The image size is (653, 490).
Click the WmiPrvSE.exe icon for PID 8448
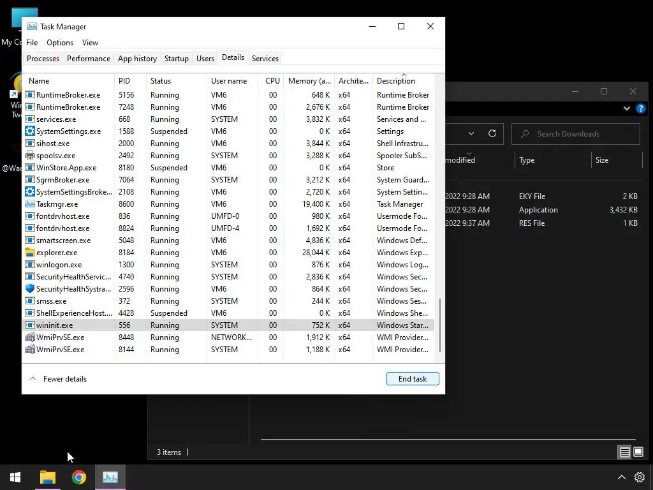tap(29, 337)
